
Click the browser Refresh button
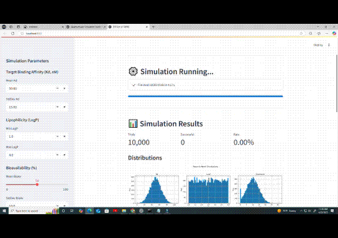pyautogui.click(x=13, y=33)
